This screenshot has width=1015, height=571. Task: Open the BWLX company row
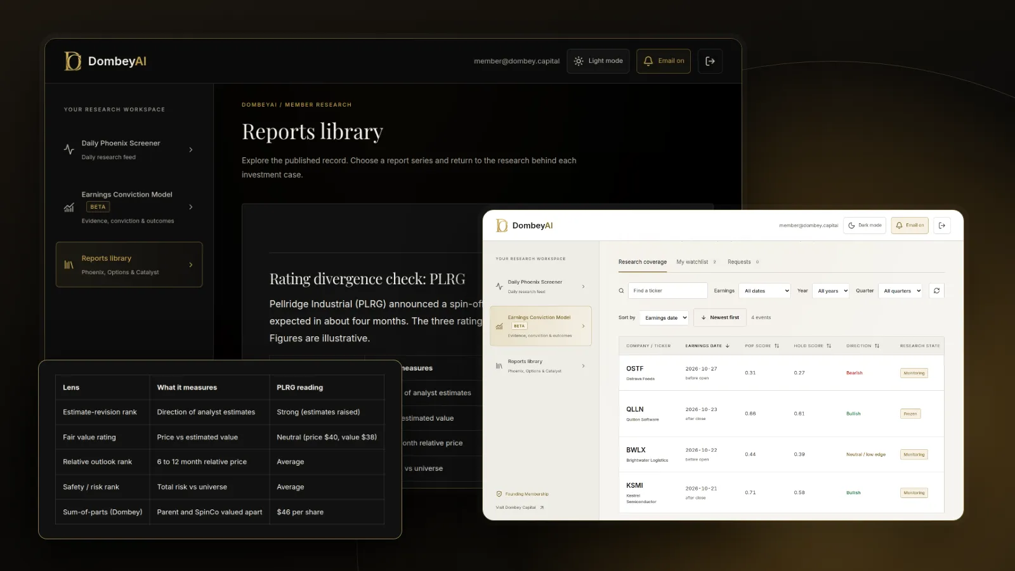[x=782, y=454]
